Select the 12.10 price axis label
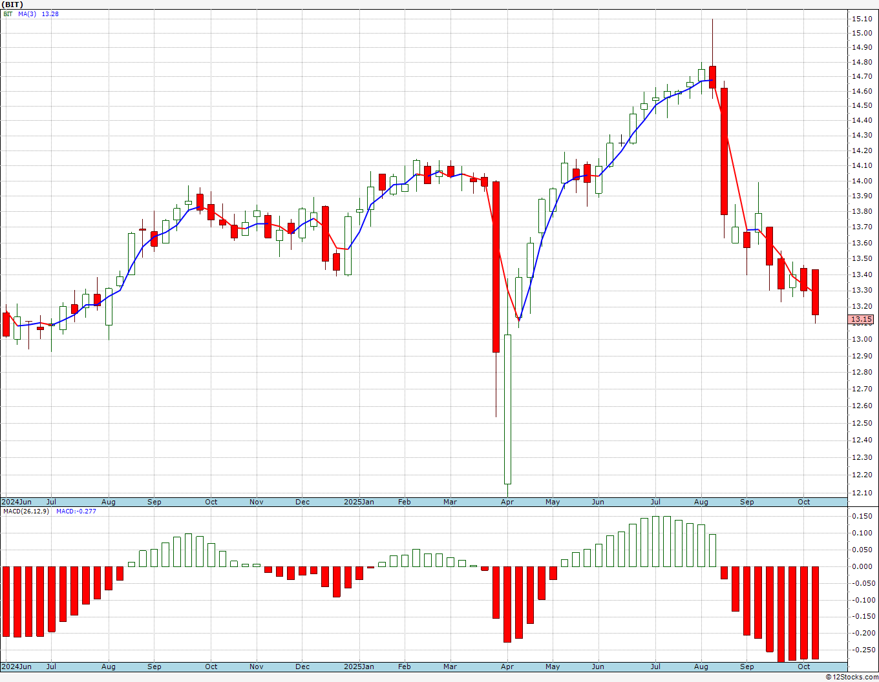 coord(861,493)
